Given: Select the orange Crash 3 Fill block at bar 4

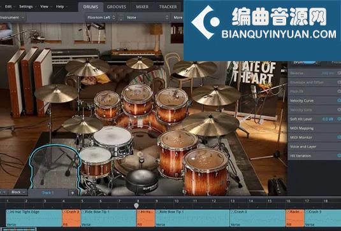Looking at the screenshot, I should [71, 218].
